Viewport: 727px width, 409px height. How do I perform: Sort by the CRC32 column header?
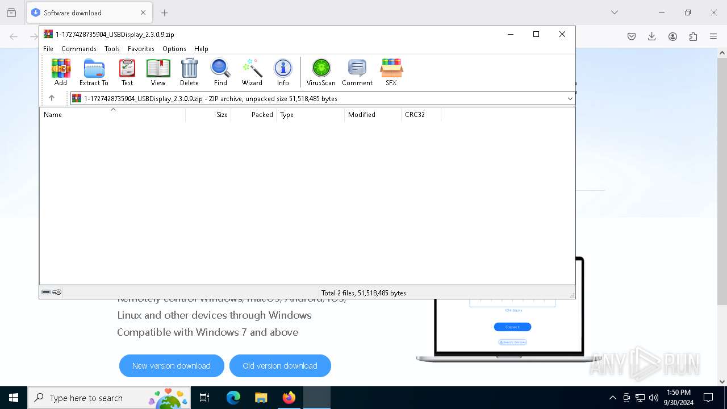click(x=421, y=115)
